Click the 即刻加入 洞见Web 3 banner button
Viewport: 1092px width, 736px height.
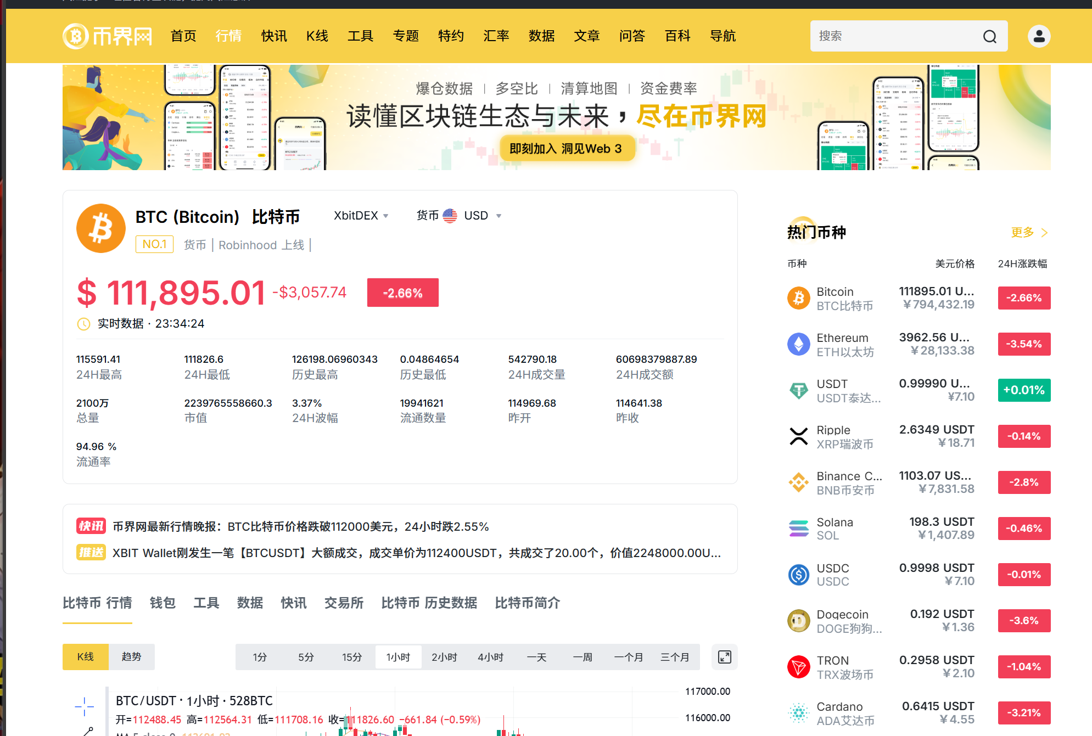567,148
